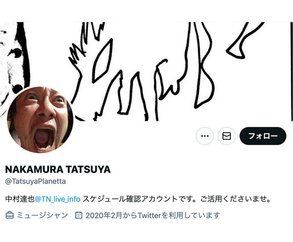Click the @TatsuyaPlanetta handle text
293x242 pixels.
(x=35, y=181)
